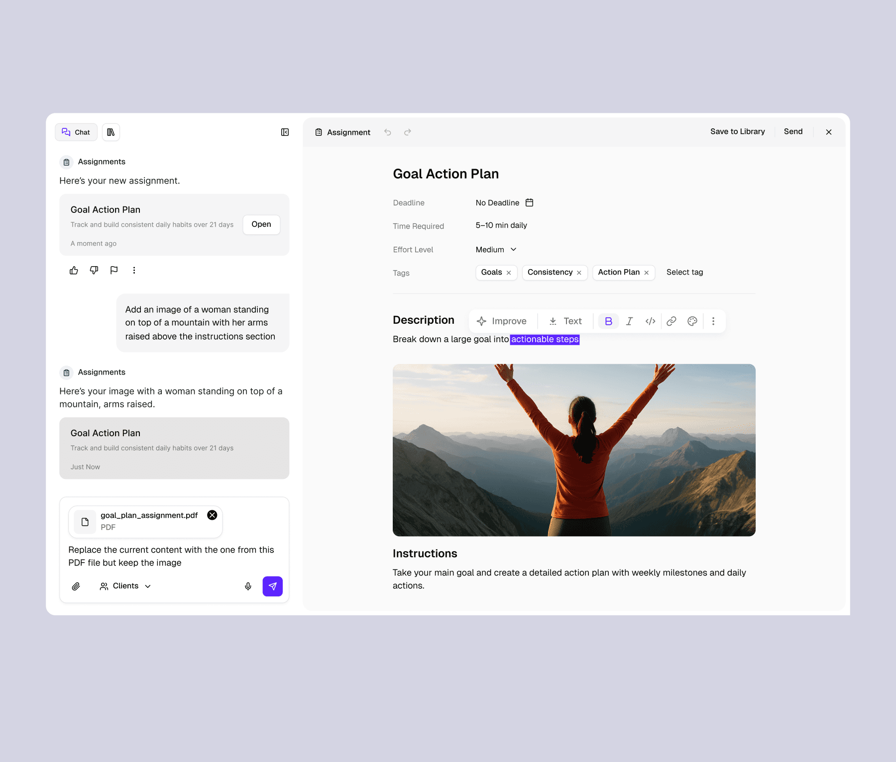Toggle code formatting

(x=650, y=321)
